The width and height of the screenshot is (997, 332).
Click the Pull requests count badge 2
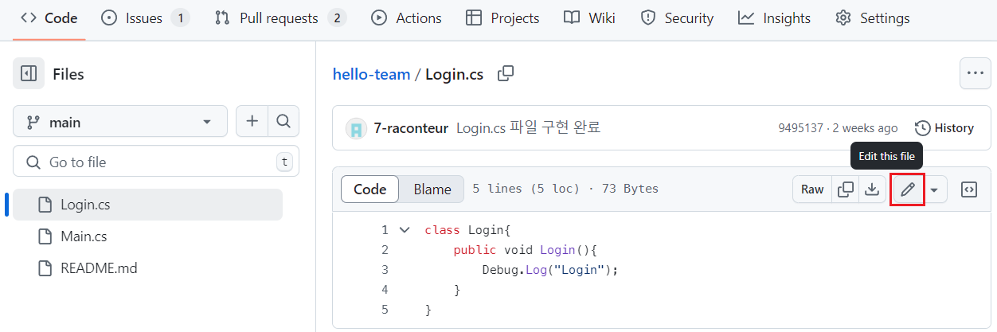[x=337, y=18]
